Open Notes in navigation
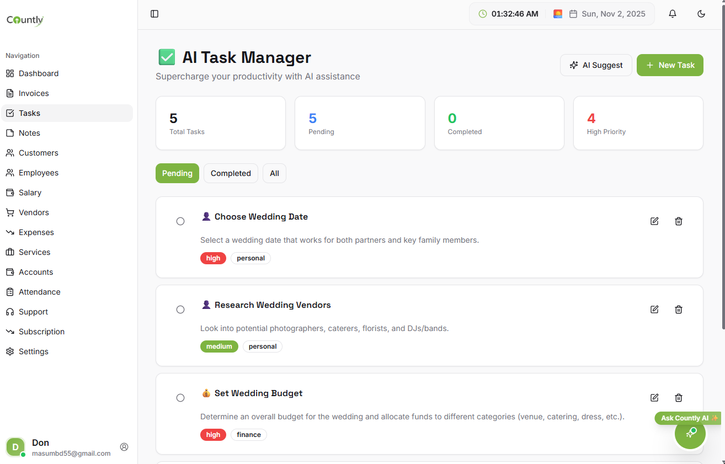 (x=67, y=133)
